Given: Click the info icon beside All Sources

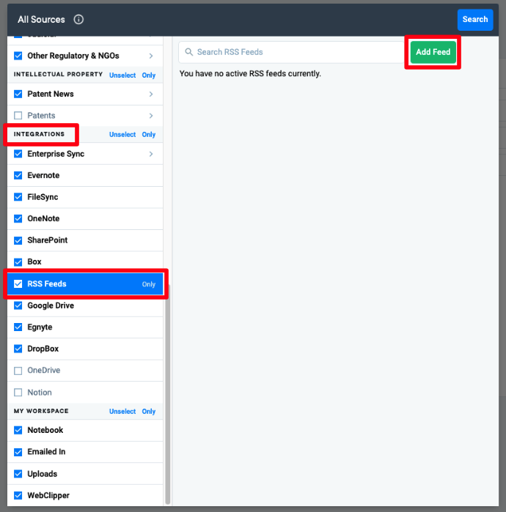Looking at the screenshot, I should (78, 20).
